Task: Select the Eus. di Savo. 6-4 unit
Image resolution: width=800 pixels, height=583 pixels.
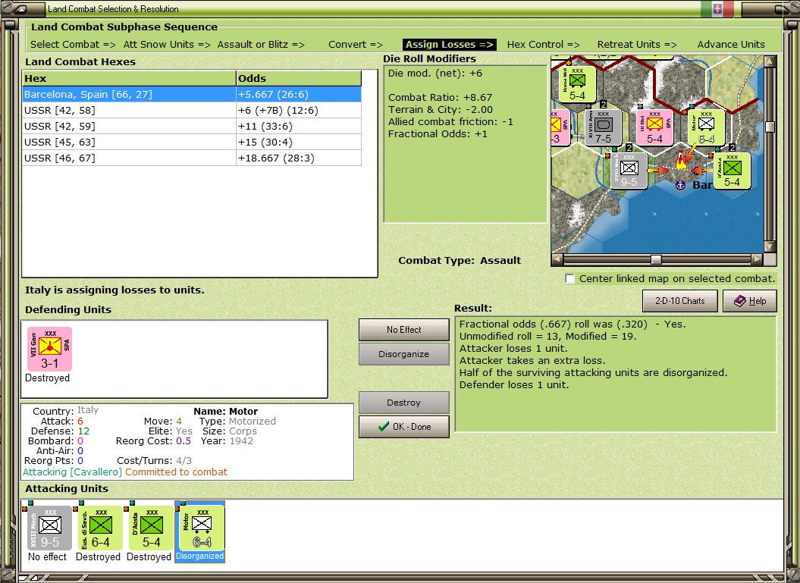Action: point(100,528)
